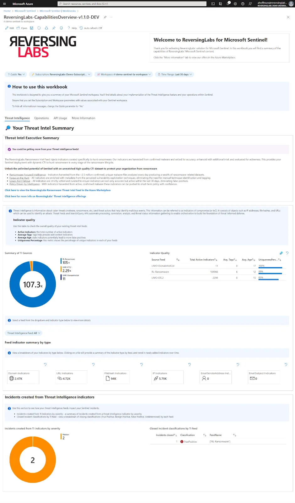Click the TruePositive classification row

coord(218,442)
